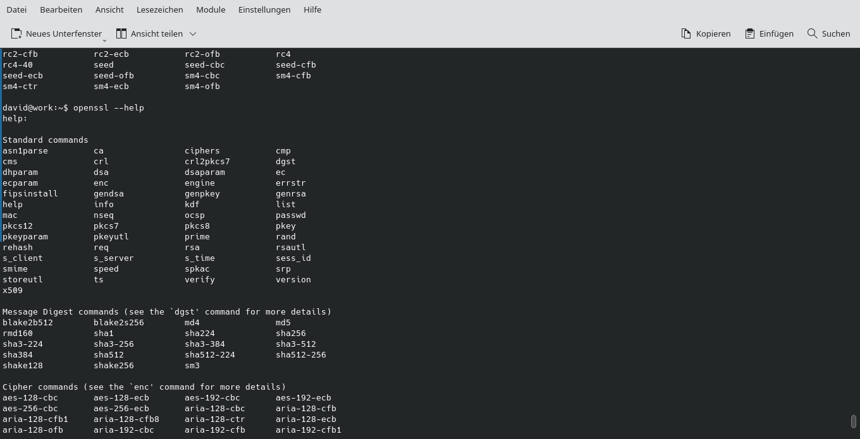Click the Suchen button
Viewport: 860px width, 439px height.
(x=828, y=33)
